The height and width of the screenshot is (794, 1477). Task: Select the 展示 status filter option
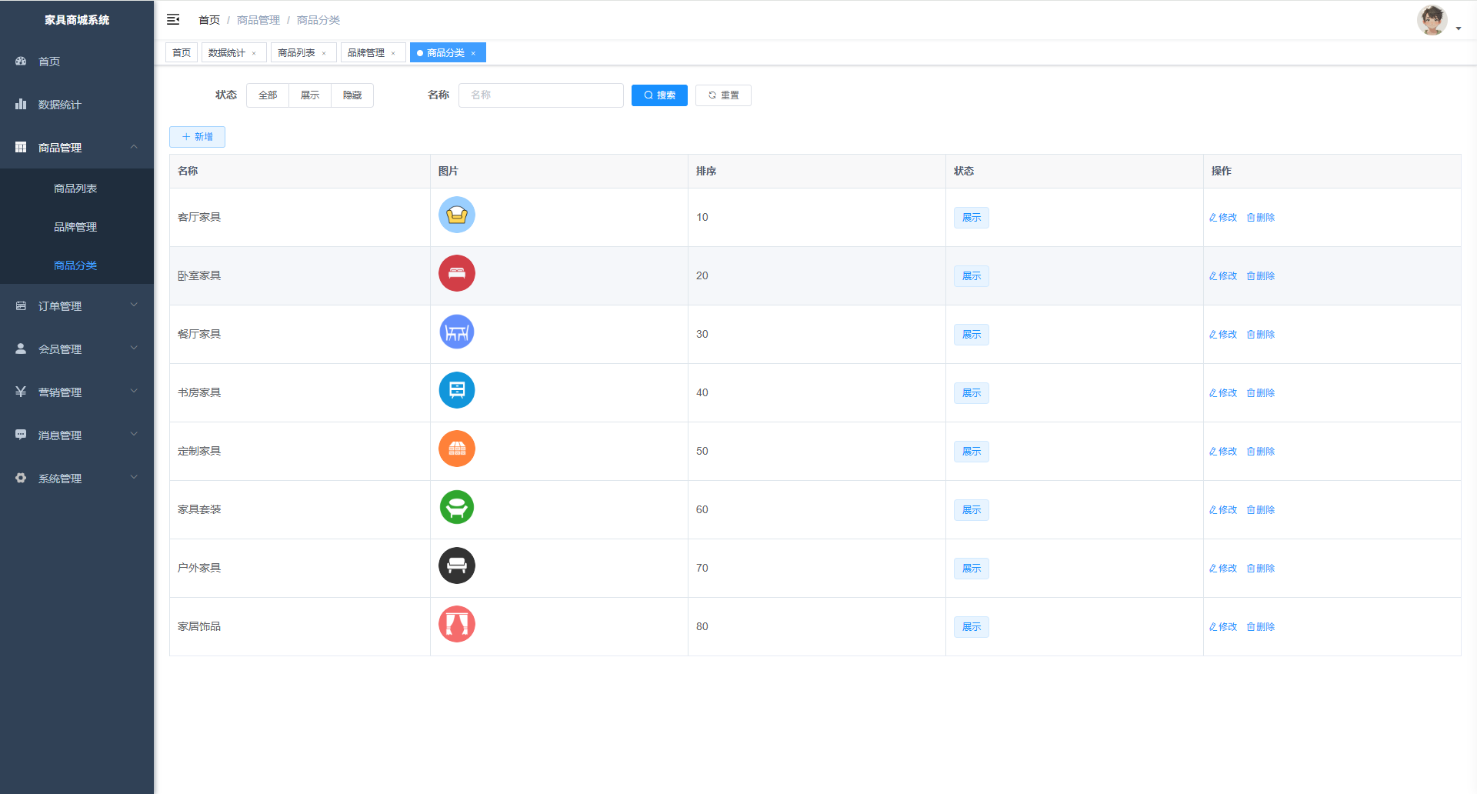click(310, 95)
